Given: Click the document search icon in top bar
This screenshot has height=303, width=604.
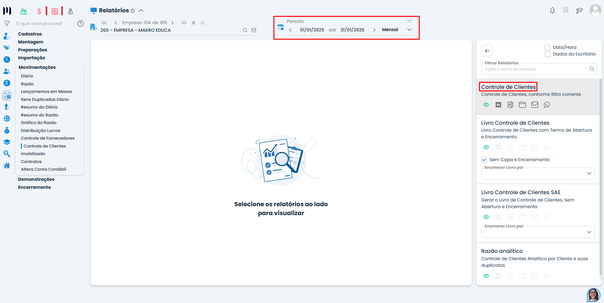Looking at the screenshot, I should coord(566,10).
